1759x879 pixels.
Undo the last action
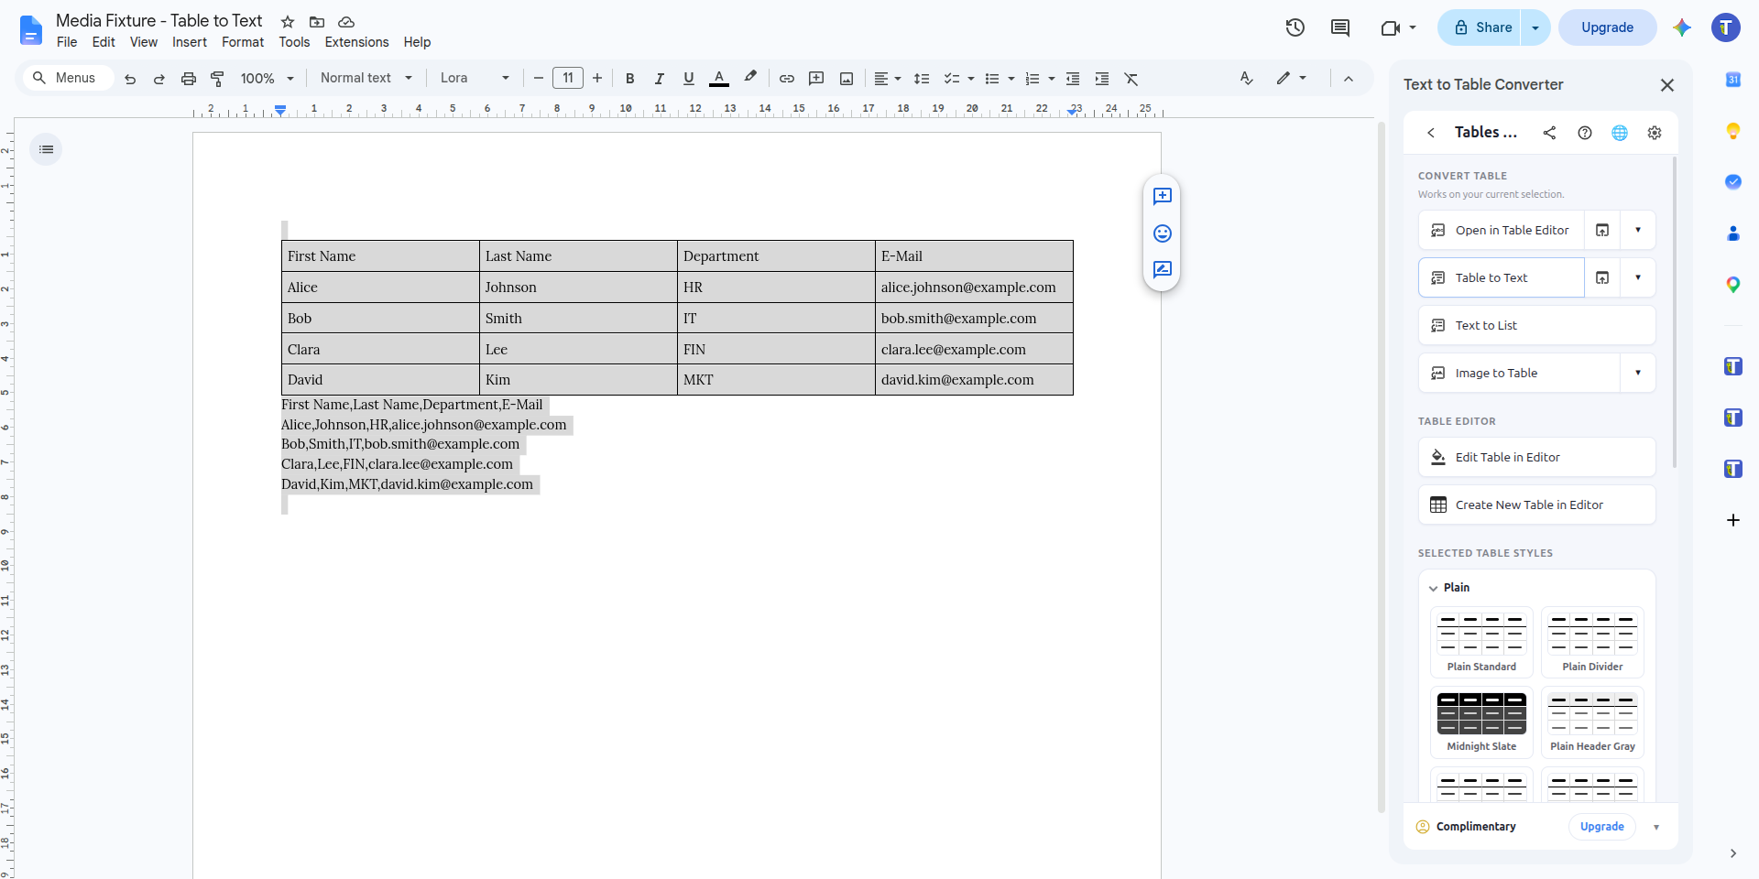pyautogui.click(x=130, y=79)
